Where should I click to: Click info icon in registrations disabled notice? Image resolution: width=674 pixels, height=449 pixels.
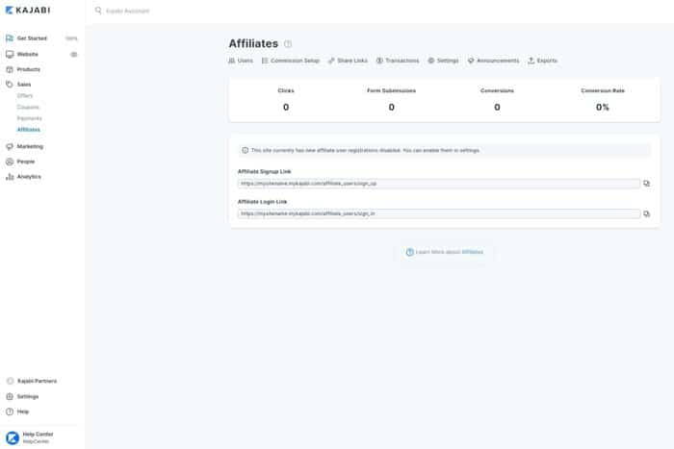[x=245, y=150]
